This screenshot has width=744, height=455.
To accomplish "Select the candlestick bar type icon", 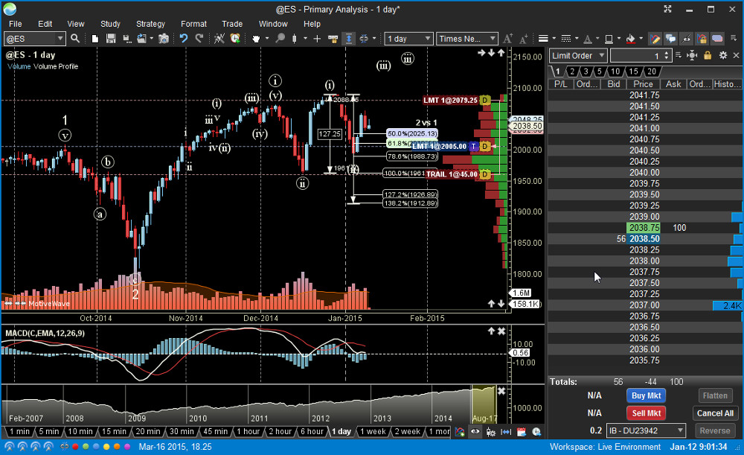I will pyautogui.click(x=295, y=39).
